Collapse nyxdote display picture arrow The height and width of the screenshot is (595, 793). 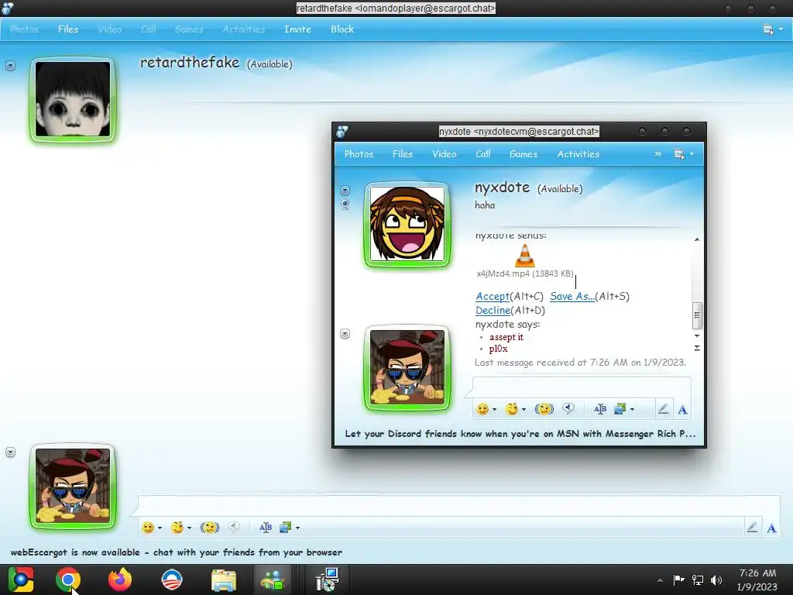(345, 191)
